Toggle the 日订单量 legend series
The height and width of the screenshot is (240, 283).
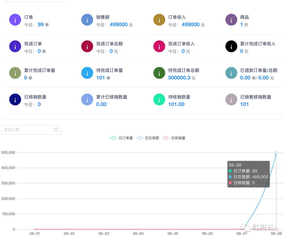tap(121, 138)
